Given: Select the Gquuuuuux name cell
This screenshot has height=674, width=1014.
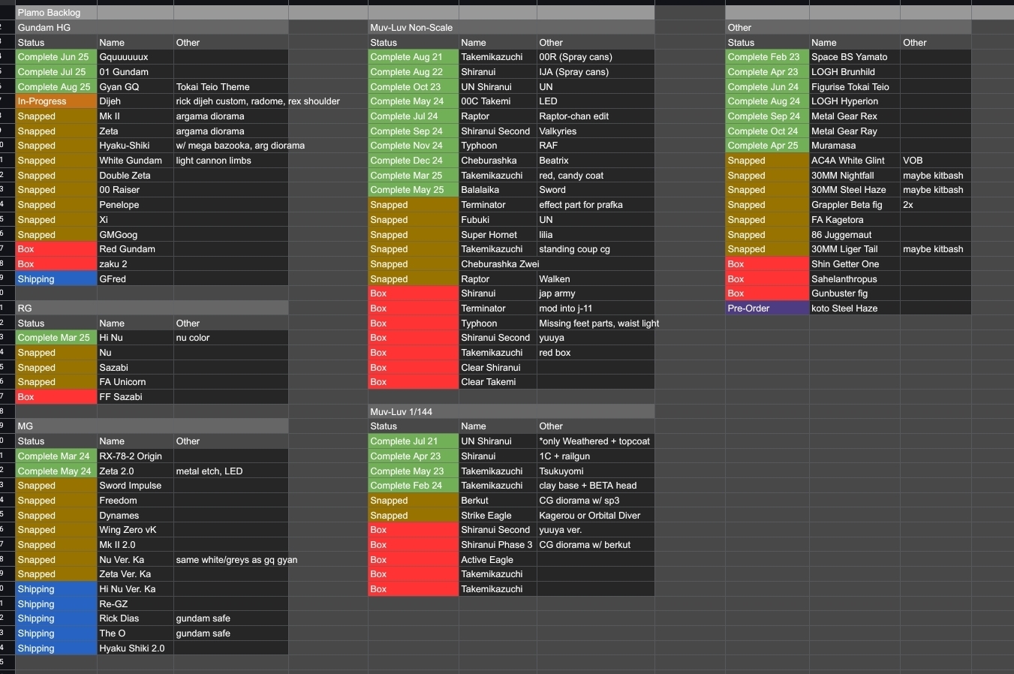Looking at the screenshot, I should point(135,57).
